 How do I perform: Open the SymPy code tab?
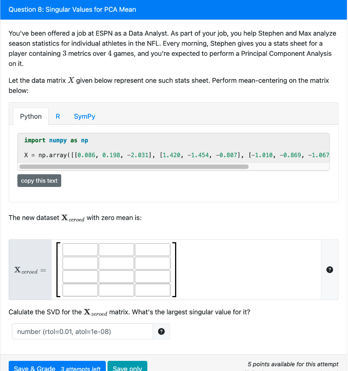pos(84,116)
